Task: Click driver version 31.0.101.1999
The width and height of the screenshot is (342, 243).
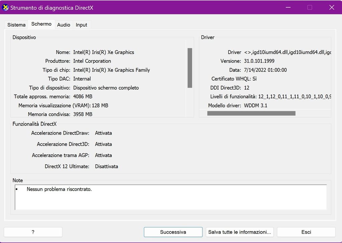Action: 259,61
